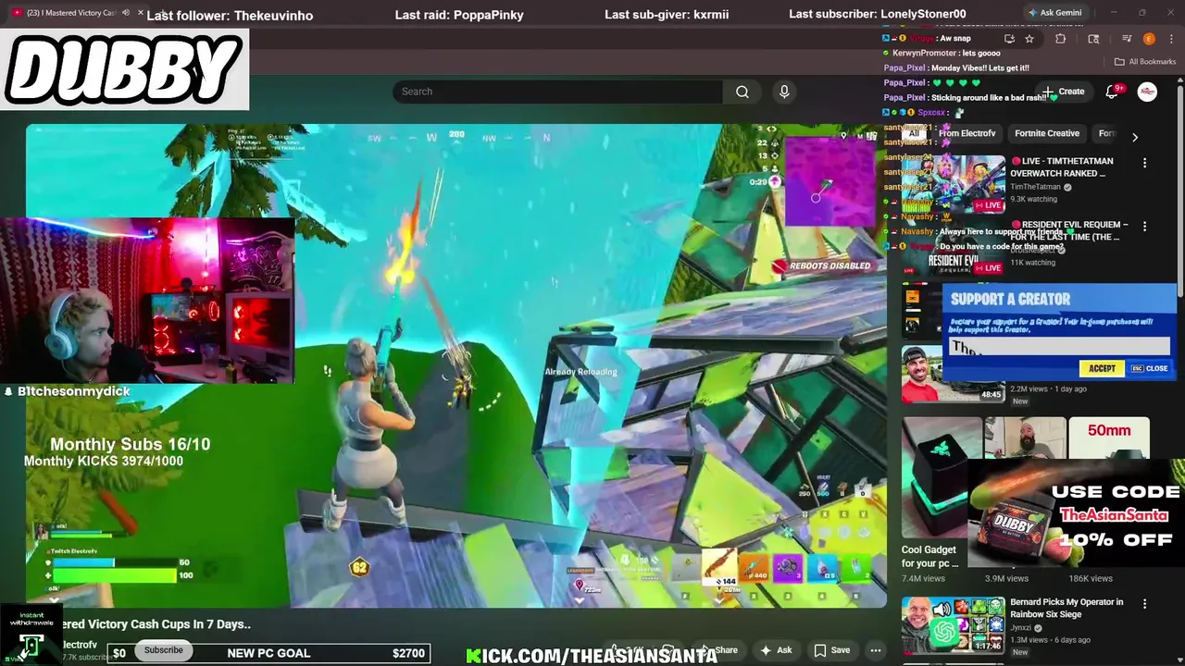This screenshot has width=1185, height=666.
Task: Select the 'All' filter chip
Action: [914, 133]
